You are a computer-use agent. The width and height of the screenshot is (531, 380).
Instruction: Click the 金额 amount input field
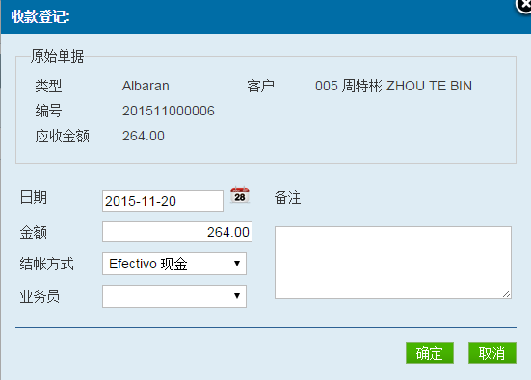coord(177,232)
